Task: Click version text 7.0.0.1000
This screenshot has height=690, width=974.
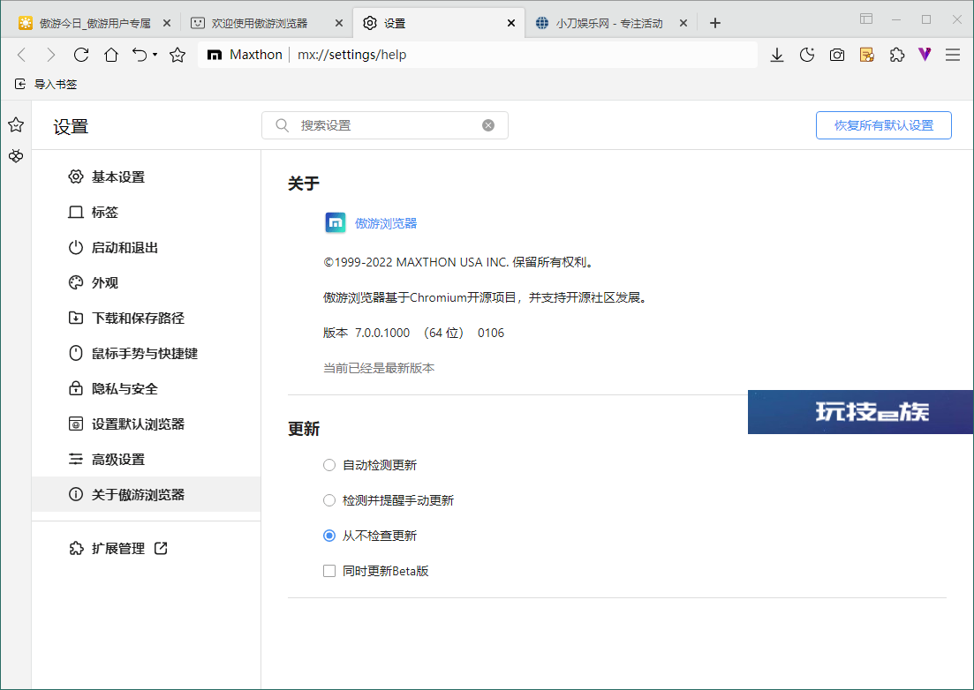Action: tap(382, 334)
